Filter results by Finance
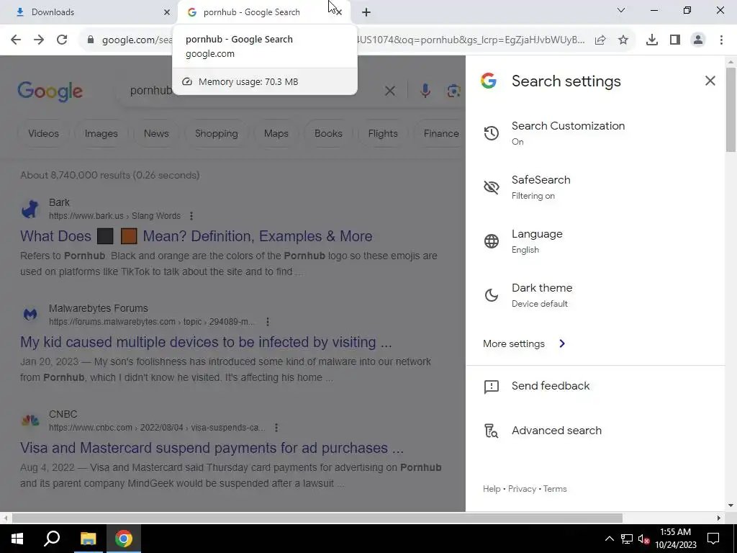The image size is (737, 553). (441, 133)
